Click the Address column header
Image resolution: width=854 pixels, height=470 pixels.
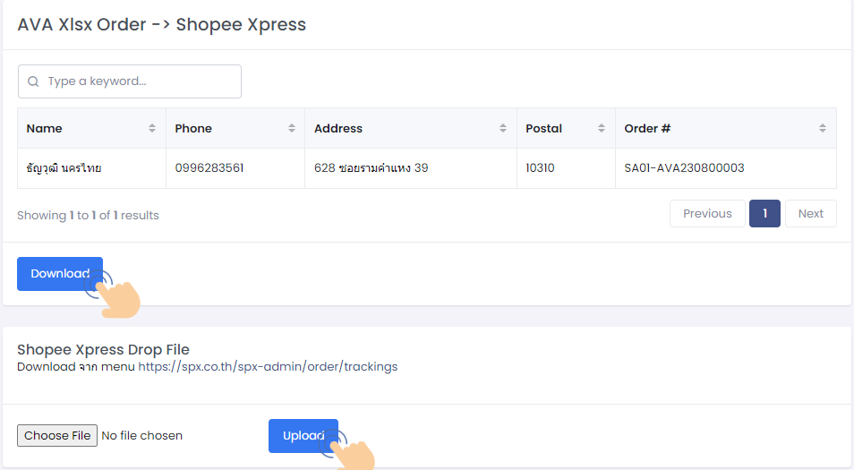[x=338, y=129]
